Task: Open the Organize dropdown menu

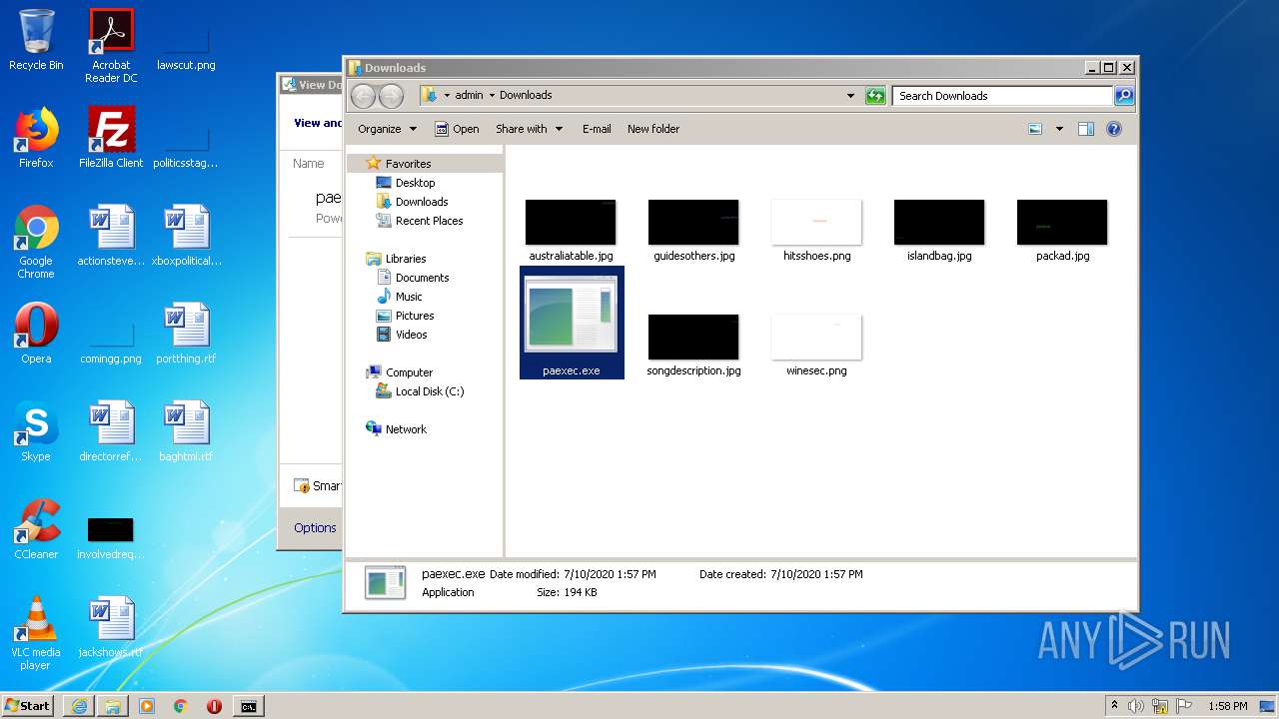Action: (x=387, y=129)
